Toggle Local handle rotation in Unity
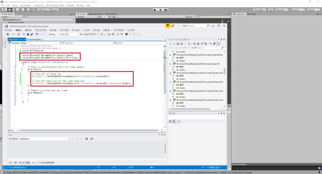The image size is (322, 174). point(53,10)
